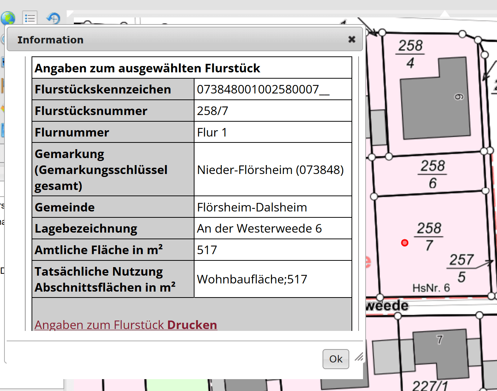Open the bulleted list icon in the toolbar

pyautogui.click(x=30, y=18)
